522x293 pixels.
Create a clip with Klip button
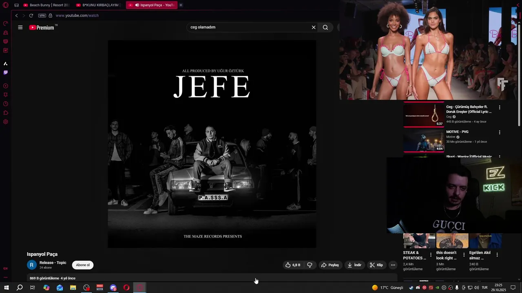pos(376,265)
